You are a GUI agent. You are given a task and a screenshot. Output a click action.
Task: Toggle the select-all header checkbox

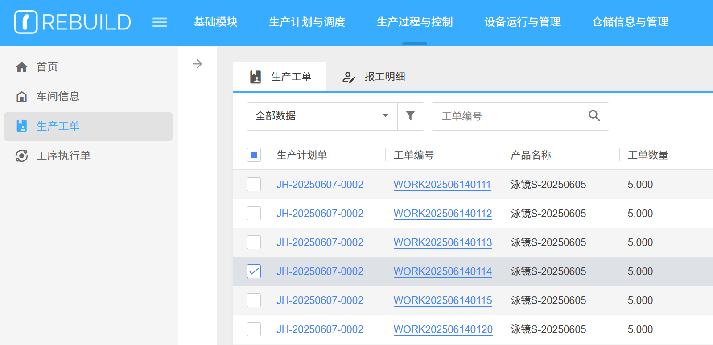pos(254,155)
